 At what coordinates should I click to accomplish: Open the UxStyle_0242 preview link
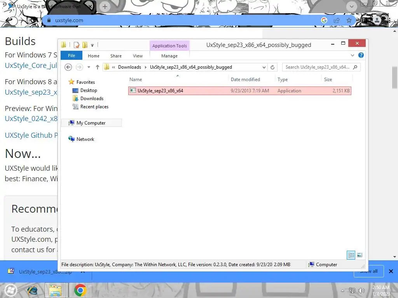tap(31, 119)
